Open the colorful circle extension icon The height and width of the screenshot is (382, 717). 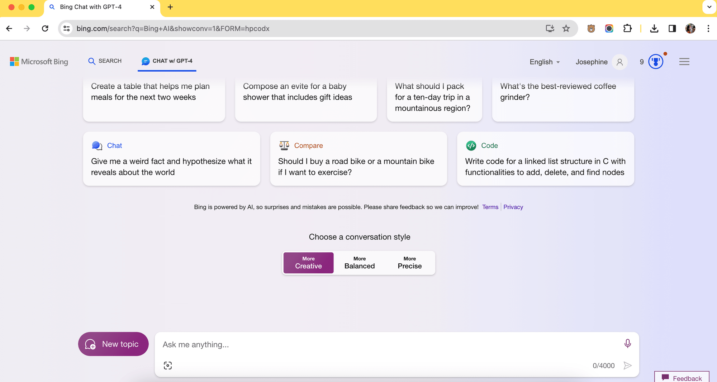click(x=609, y=28)
